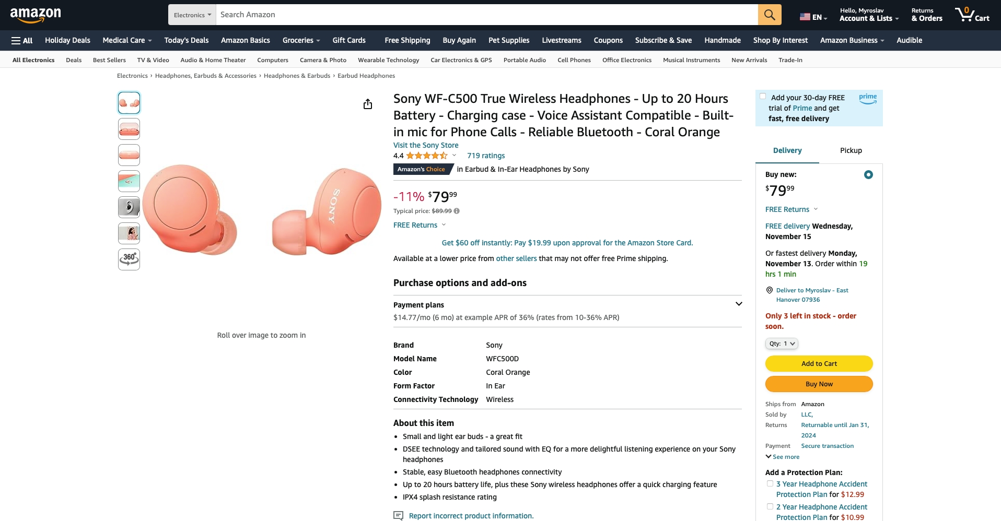Open Today's Deals in navigation bar
Image resolution: width=1001 pixels, height=521 pixels.
coord(186,40)
